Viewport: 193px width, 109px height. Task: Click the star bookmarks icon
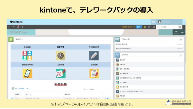point(22,27)
